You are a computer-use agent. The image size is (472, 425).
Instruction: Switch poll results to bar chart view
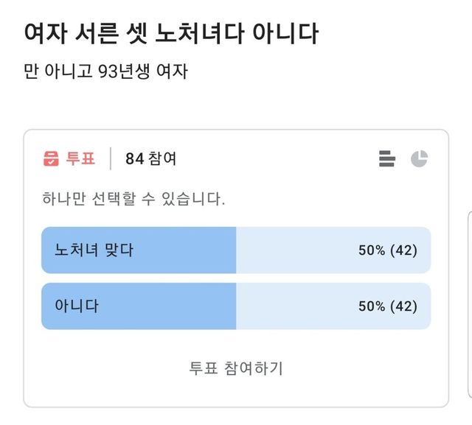tap(387, 158)
